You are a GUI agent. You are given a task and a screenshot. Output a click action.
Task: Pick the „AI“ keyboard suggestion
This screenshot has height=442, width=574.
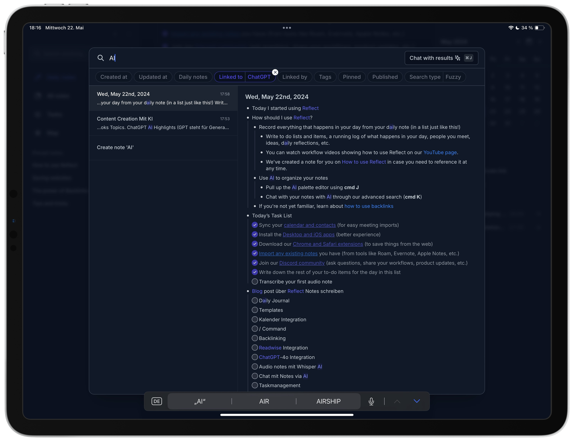click(x=200, y=401)
